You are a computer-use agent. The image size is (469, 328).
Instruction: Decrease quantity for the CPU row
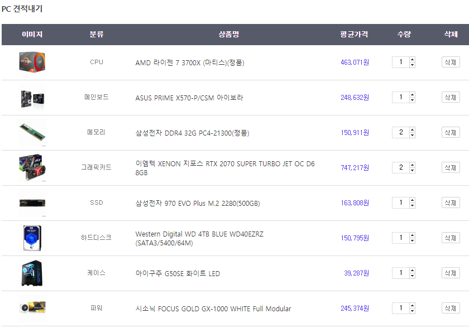tap(412, 65)
